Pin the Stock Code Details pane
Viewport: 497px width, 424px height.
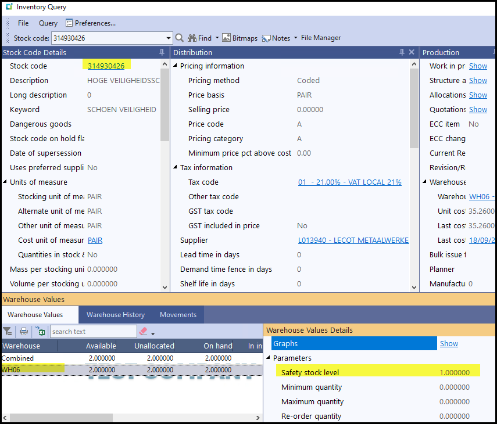click(x=162, y=52)
